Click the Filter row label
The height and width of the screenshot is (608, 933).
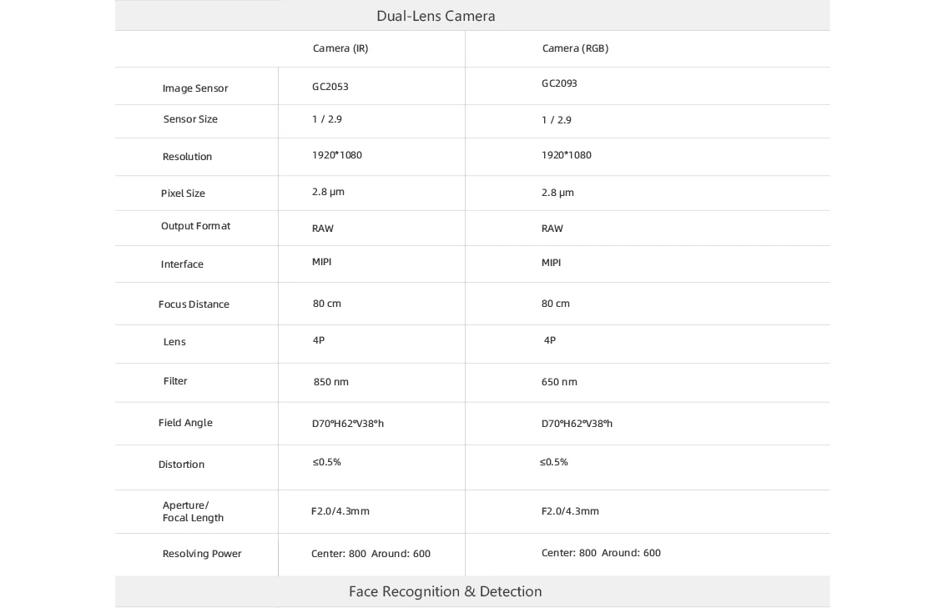click(x=175, y=381)
